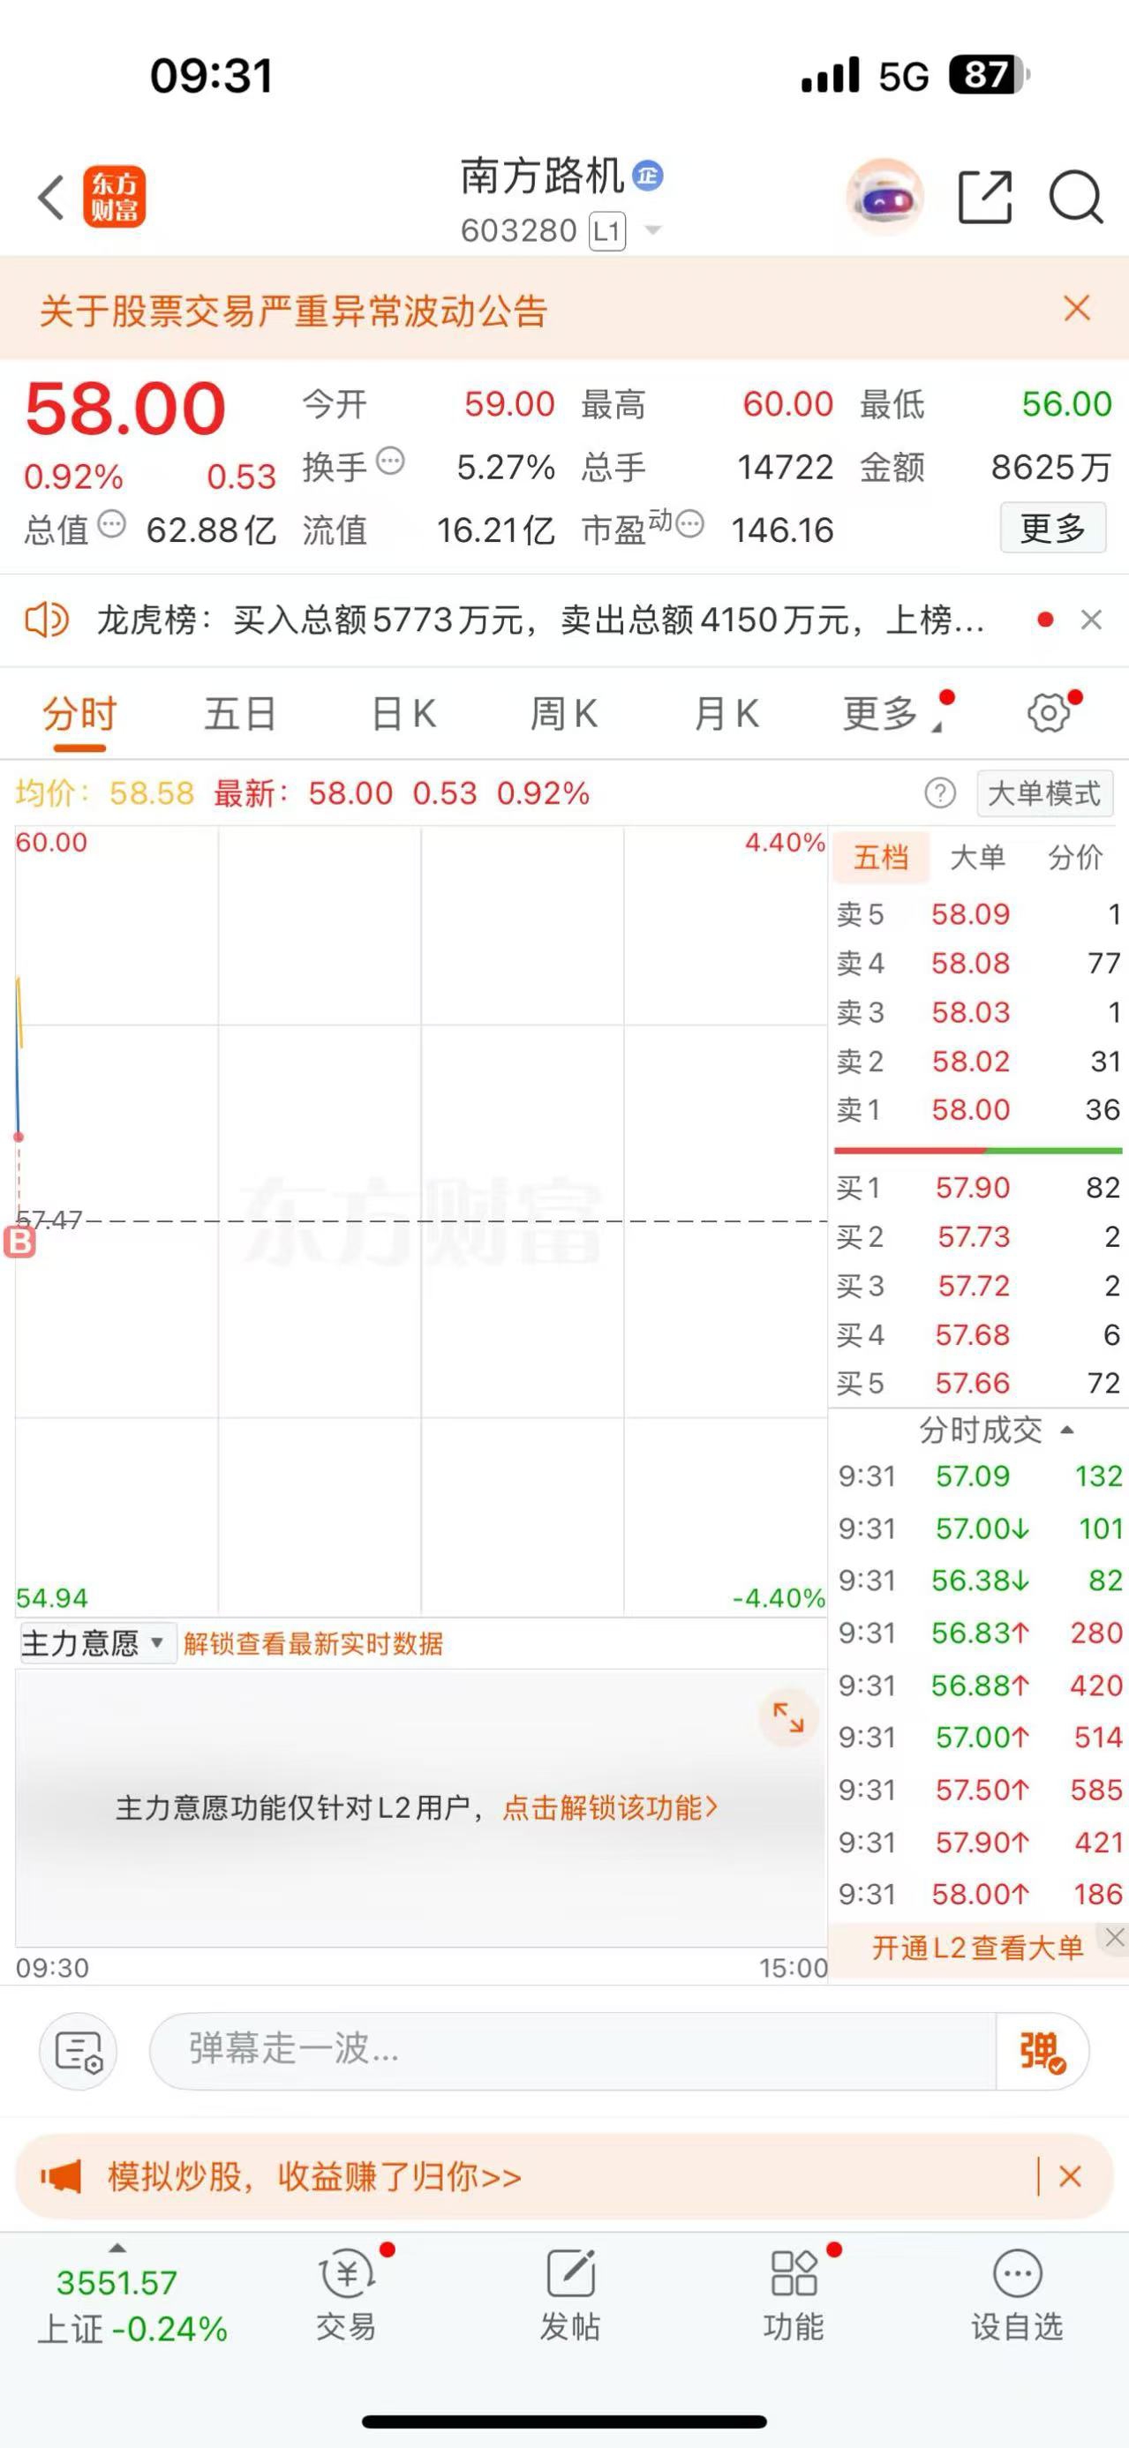Select the 分价 tab

click(x=1075, y=857)
